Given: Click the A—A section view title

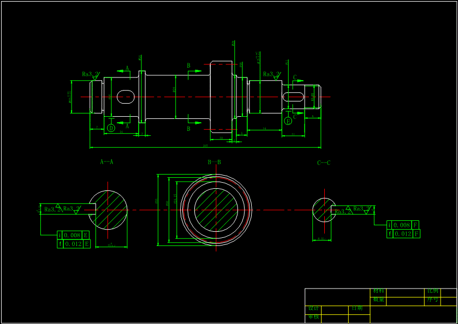Looking at the screenshot, I should coord(106,161).
